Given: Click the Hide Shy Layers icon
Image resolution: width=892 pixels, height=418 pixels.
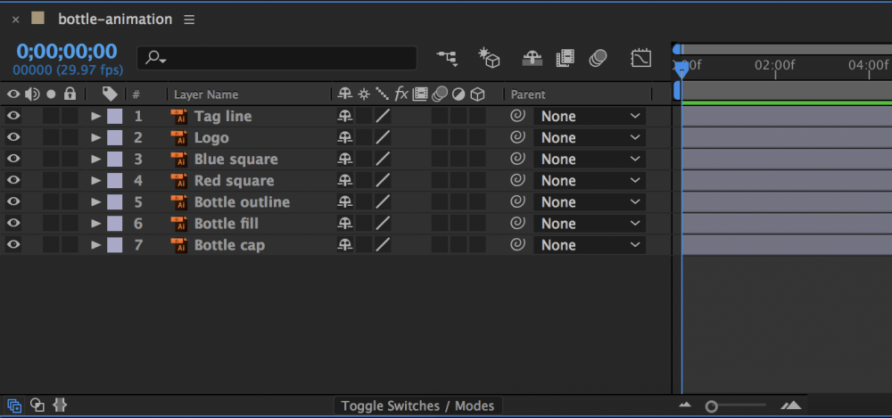Looking at the screenshot, I should 532,58.
